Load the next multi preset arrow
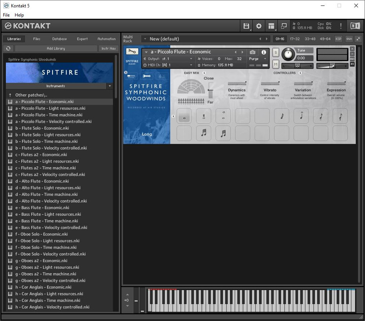365x321 pixels. (267, 39)
